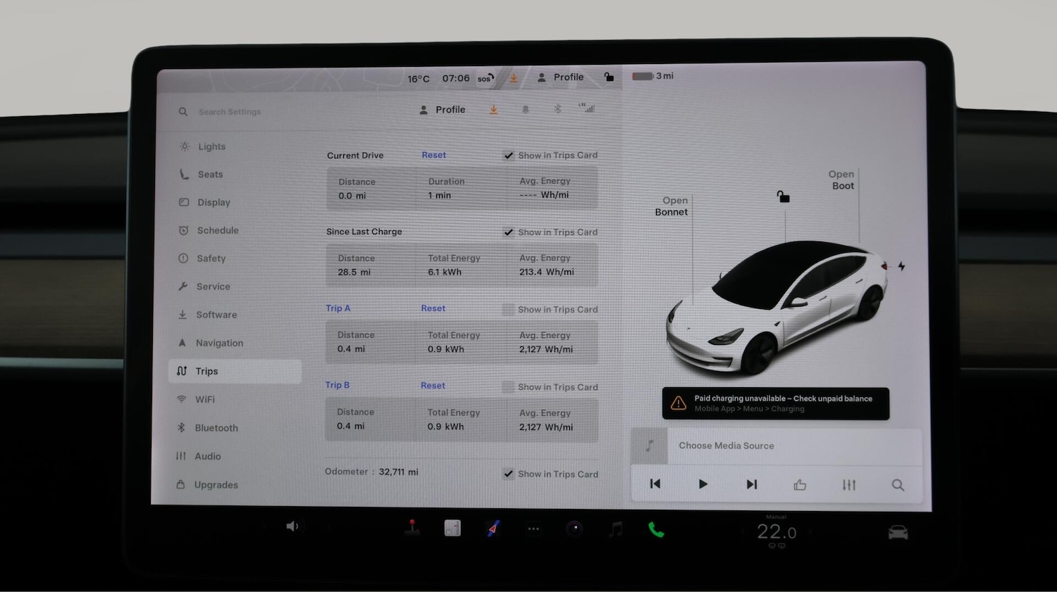Viewport: 1057px width, 592px height.
Task: Open car controls via car icon
Action: [898, 533]
